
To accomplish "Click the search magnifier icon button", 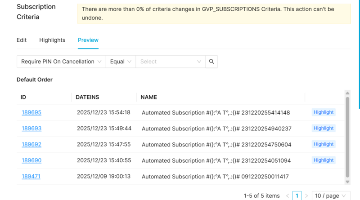I will pos(211,62).
